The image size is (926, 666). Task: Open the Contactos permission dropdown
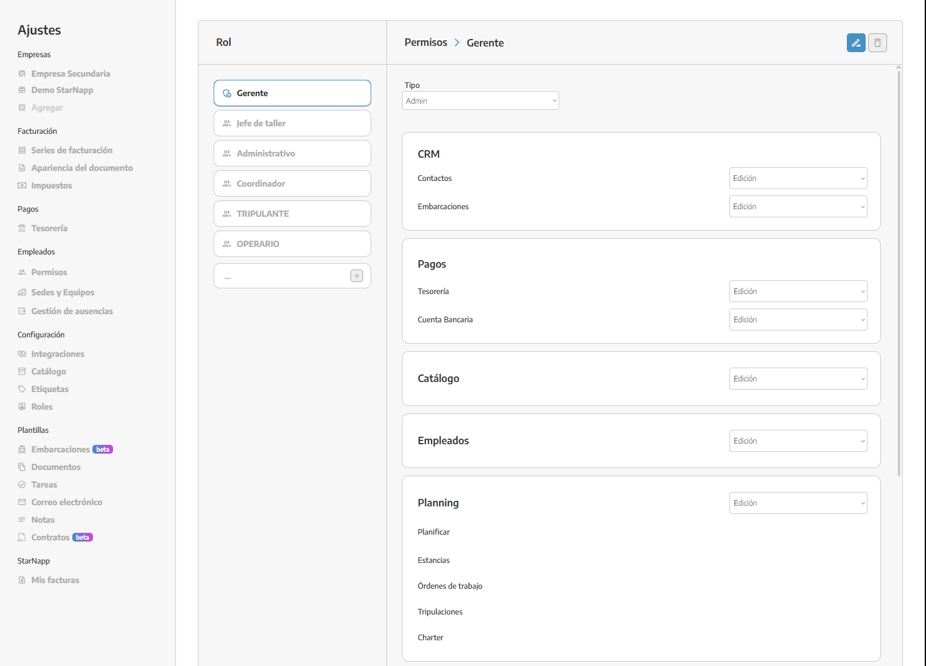pyautogui.click(x=798, y=178)
